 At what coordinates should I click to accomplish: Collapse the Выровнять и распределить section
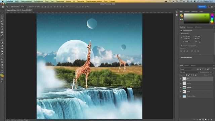pos(180,46)
